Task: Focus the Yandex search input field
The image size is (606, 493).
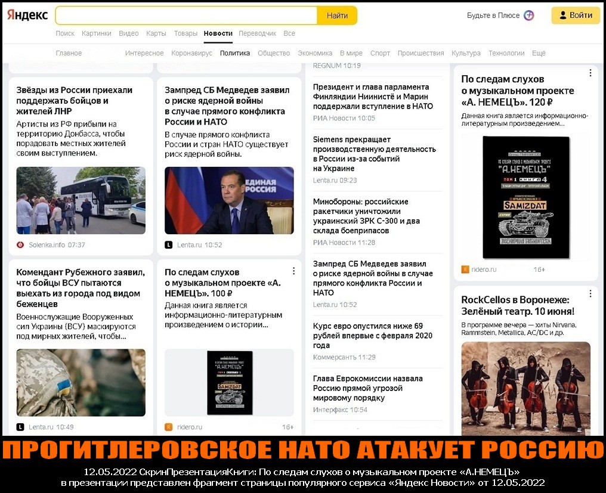Action: tap(186, 15)
